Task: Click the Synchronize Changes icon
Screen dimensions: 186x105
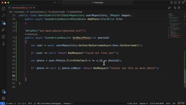Action: pos(15,104)
